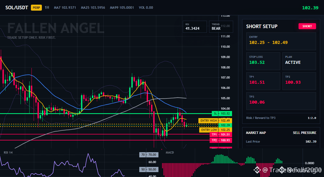Viewport: 324px width, 177px height.
Task: Click the RSI 50 level tag
Action: coord(149,169)
